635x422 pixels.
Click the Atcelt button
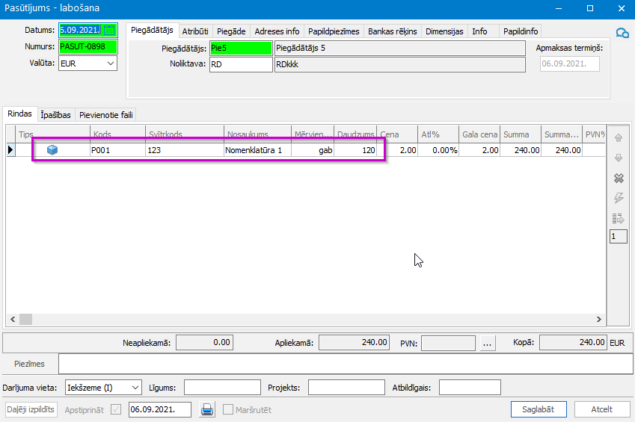[x=602, y=409]
